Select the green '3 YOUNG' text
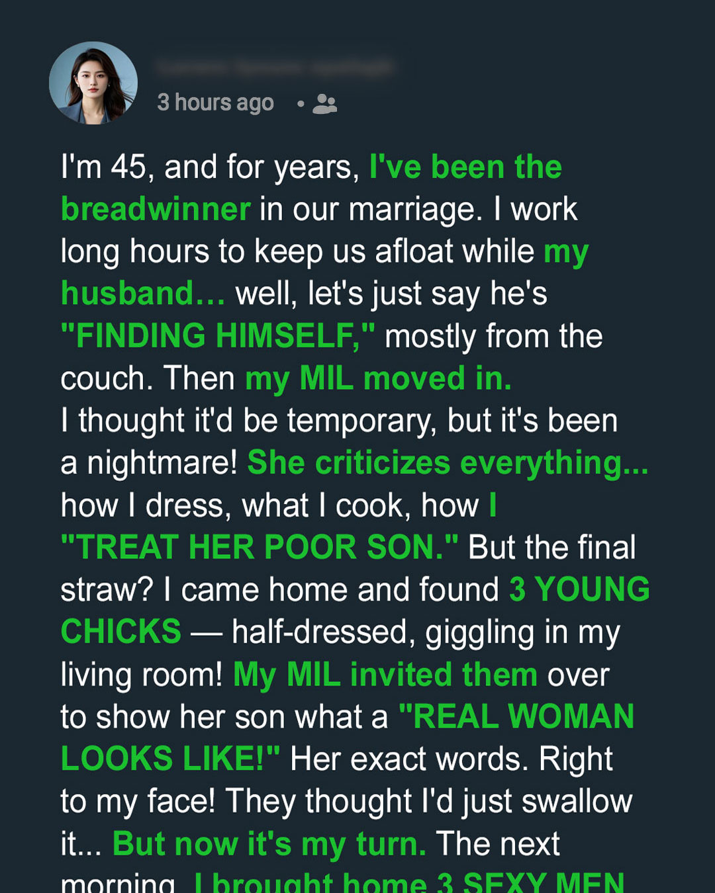Screen dimensions: 715x893 coord(579,589)
